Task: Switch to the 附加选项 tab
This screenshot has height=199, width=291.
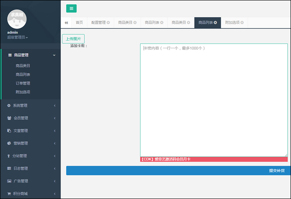Action: 232,22
